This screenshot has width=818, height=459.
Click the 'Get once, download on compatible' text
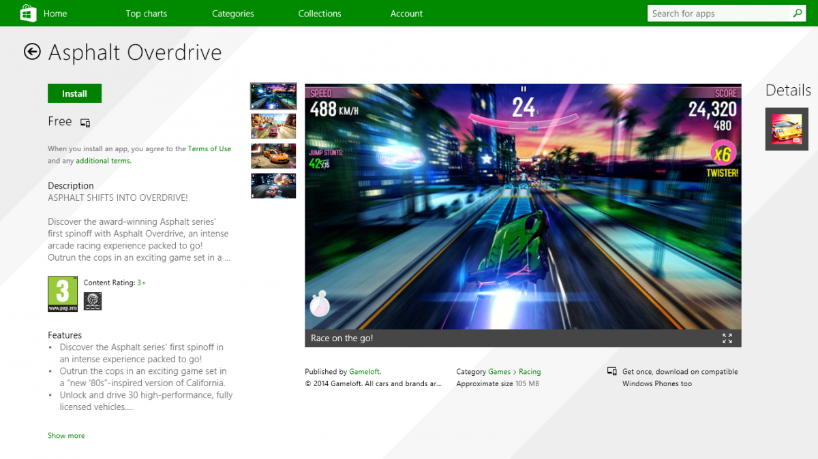pyautogui.click(x=680, y=372)
